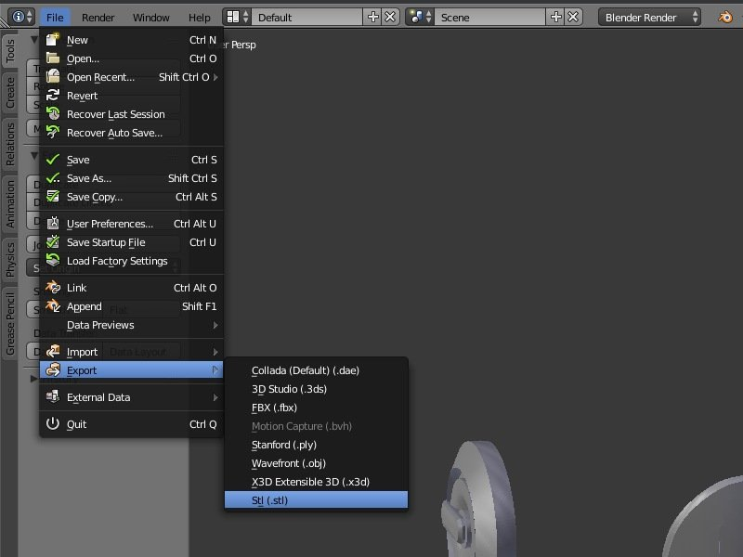Click the Export icon
Screen dimensions: 743x557
53,369
